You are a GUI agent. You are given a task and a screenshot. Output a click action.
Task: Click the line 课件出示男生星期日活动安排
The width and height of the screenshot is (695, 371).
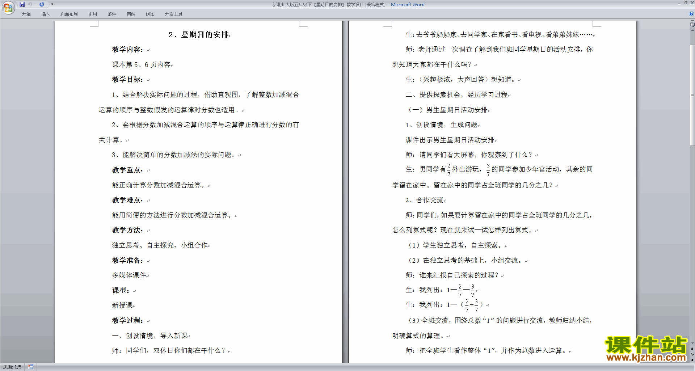coord(450,140)
